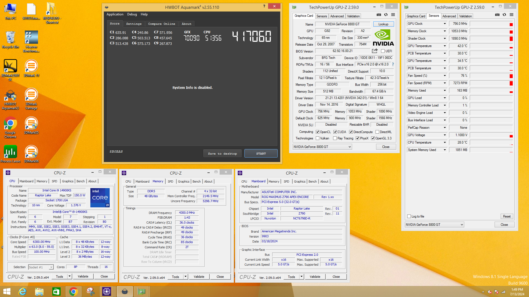
Task: Click GPU Clock sensor graph bar
Action: coord(491,24)
